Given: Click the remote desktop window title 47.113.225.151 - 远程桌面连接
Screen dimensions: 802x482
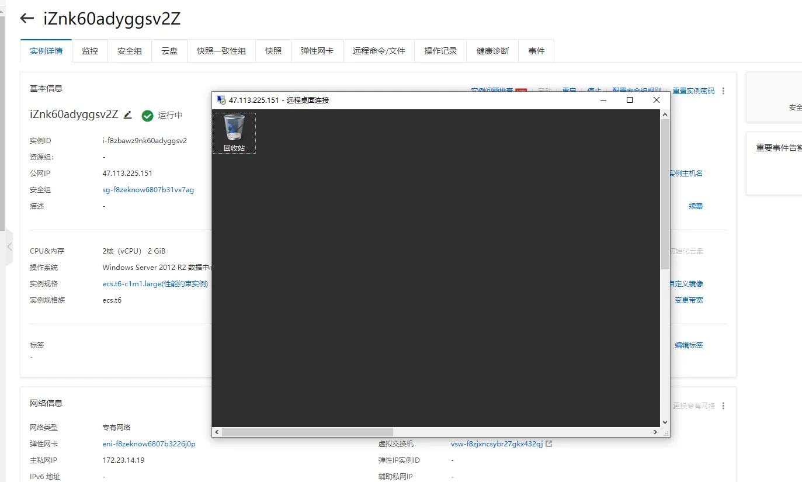Looking at the screenshot, I should [279, 100].
